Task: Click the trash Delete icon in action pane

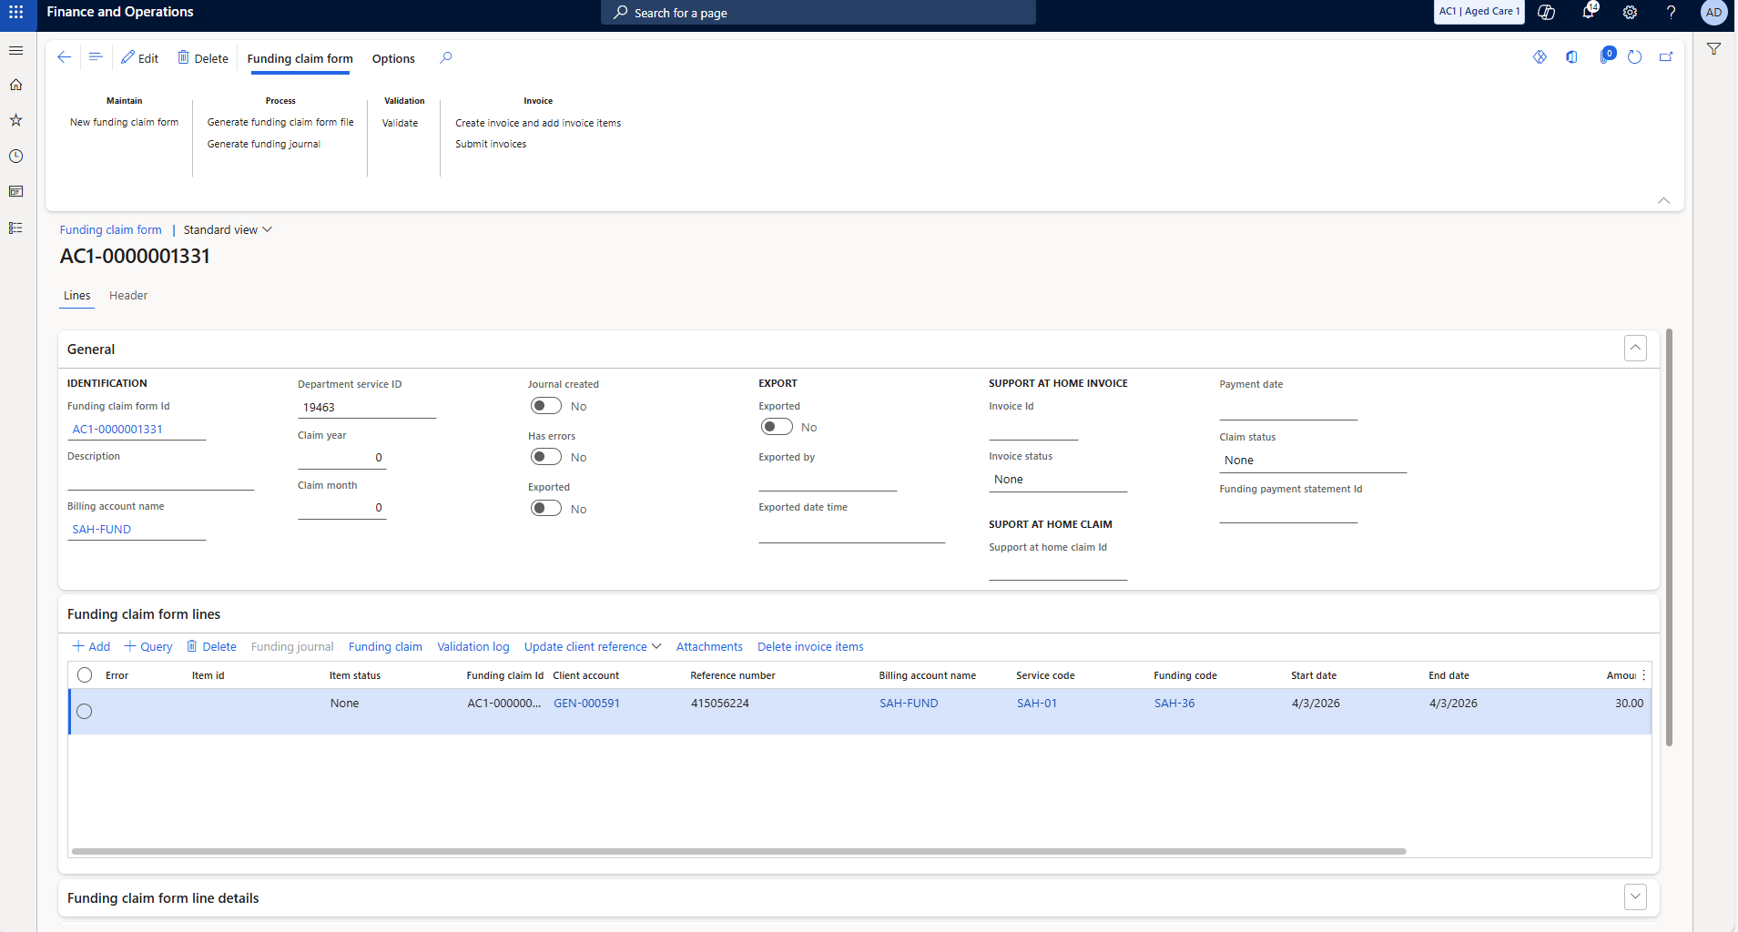Action: (183, 57)
